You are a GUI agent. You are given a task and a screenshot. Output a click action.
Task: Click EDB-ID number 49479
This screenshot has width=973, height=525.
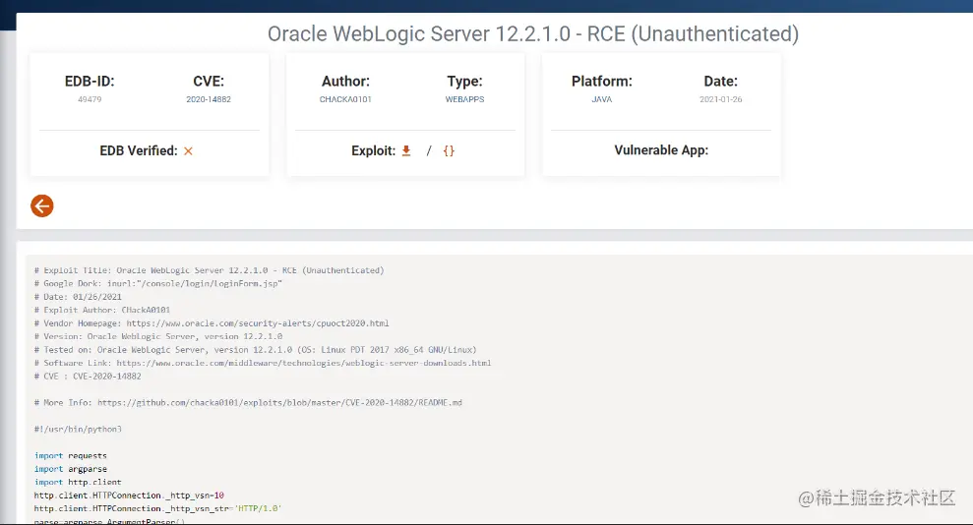tap(90, 99)
